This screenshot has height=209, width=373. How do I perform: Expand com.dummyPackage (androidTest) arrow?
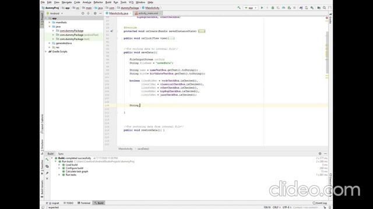click(x=53, y=35)
